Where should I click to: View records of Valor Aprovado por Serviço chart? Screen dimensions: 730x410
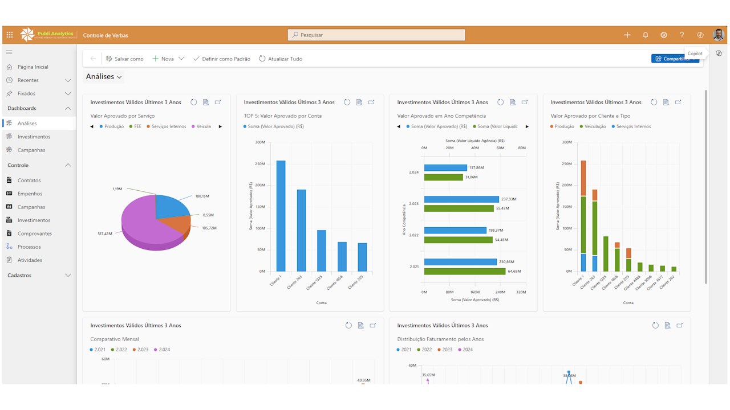[x=206, y=102]
